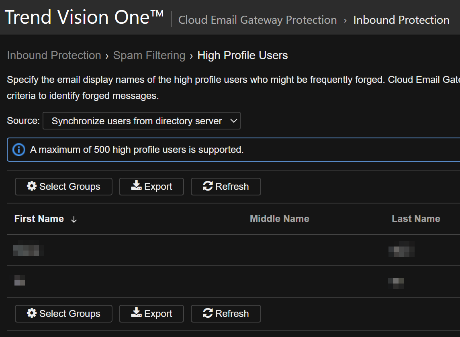
Task: Select the second user row's last name cell
Action: point(396,282)
